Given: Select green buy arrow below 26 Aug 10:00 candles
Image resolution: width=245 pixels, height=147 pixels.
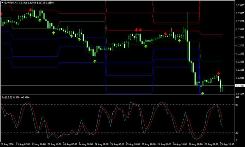Looking at the screenshot, I should tap(179, 40).
